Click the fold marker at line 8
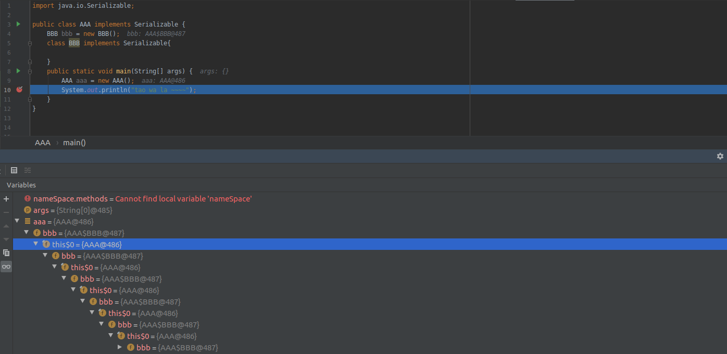Image resolution: width=727 pixels, height=354 pixels. point(30,71)
